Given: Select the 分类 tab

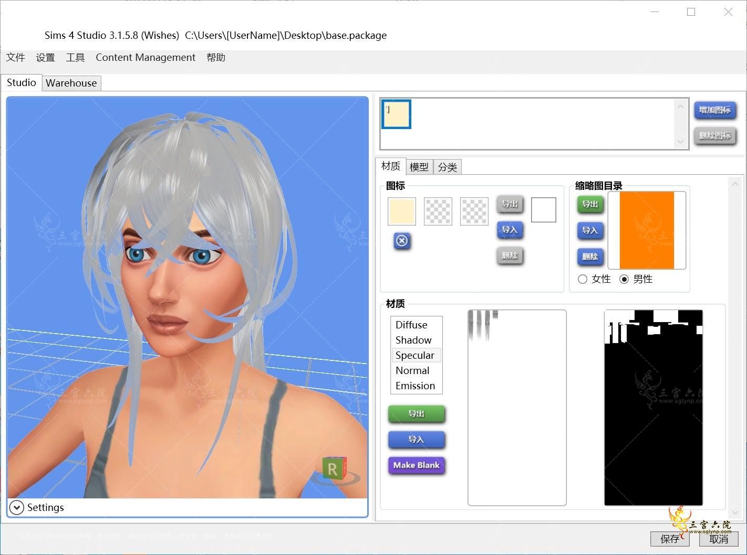Looking at the screenshot, I should pyautogui.click(x=448, y=167).
